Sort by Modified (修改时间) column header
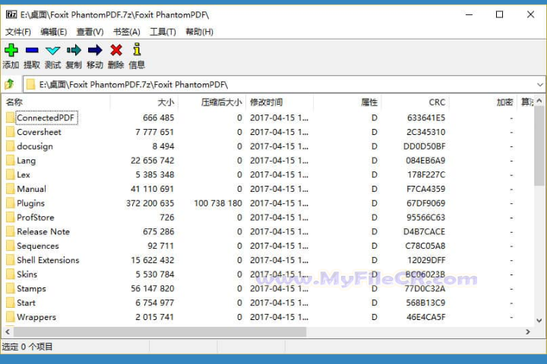The height and width of the screenshot is (364, 547). [x=280, y=102]
